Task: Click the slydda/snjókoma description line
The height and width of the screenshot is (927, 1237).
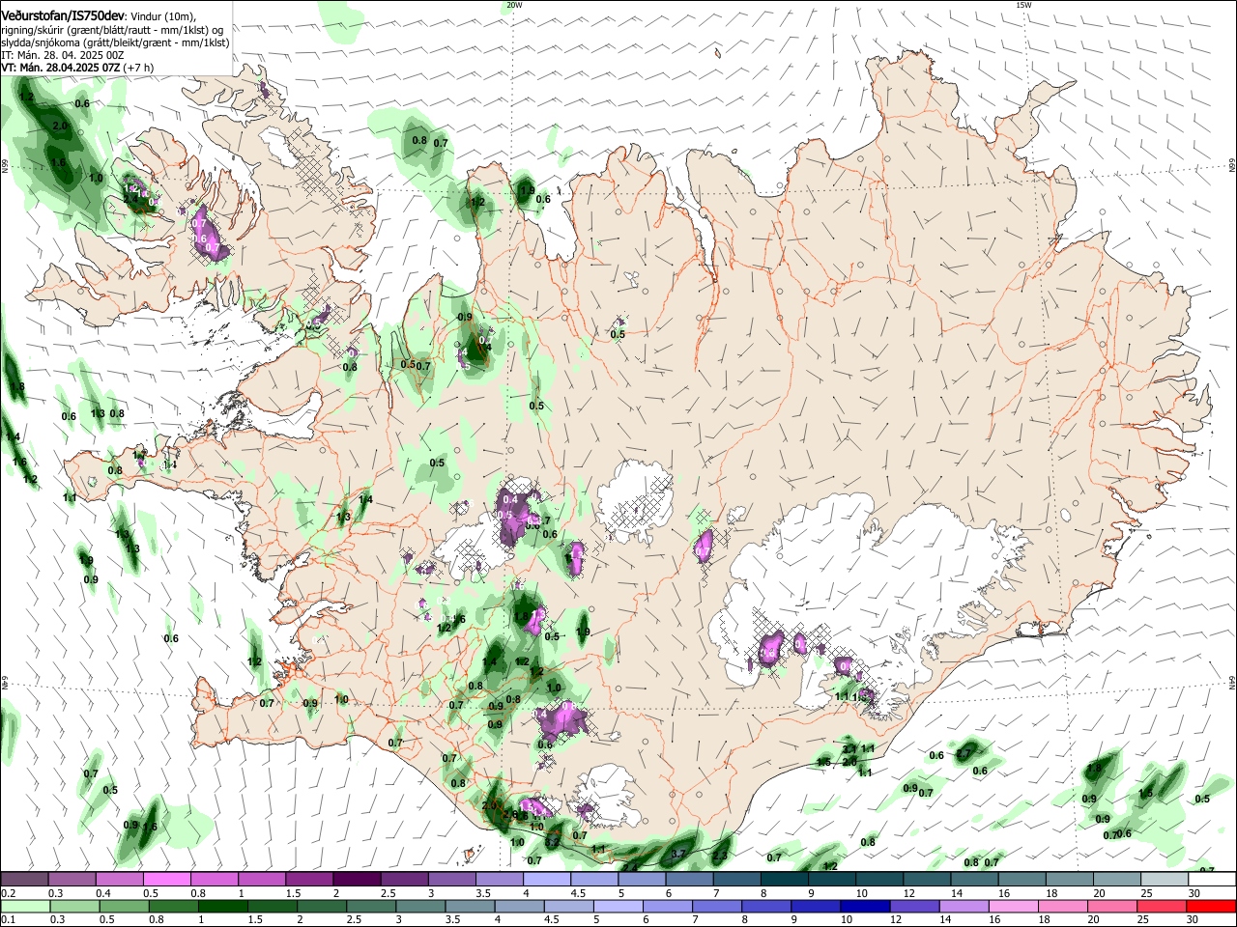Action: coord(115,42)
